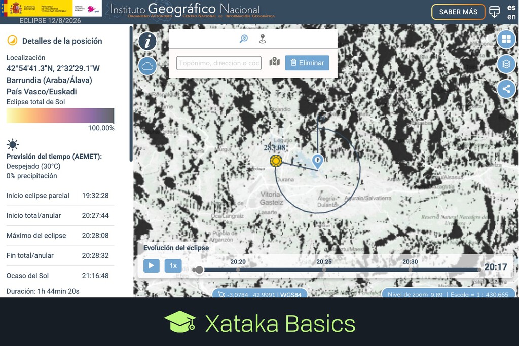Click the coordinates 42°54'41.3"N, 2°32'29.1"W
519x346 pixels.
click(x=53, y=68)
